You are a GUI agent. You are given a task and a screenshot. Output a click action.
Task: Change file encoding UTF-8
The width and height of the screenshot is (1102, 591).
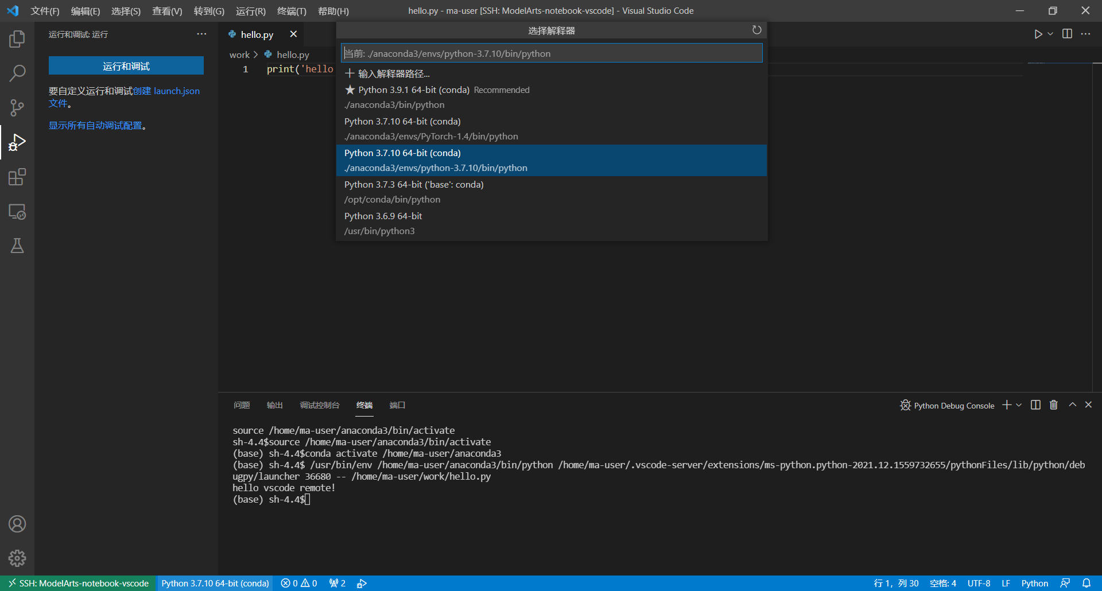[979, 583]
